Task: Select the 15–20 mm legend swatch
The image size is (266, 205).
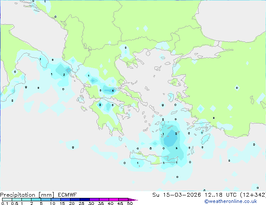Action: (x=65, y=200)
